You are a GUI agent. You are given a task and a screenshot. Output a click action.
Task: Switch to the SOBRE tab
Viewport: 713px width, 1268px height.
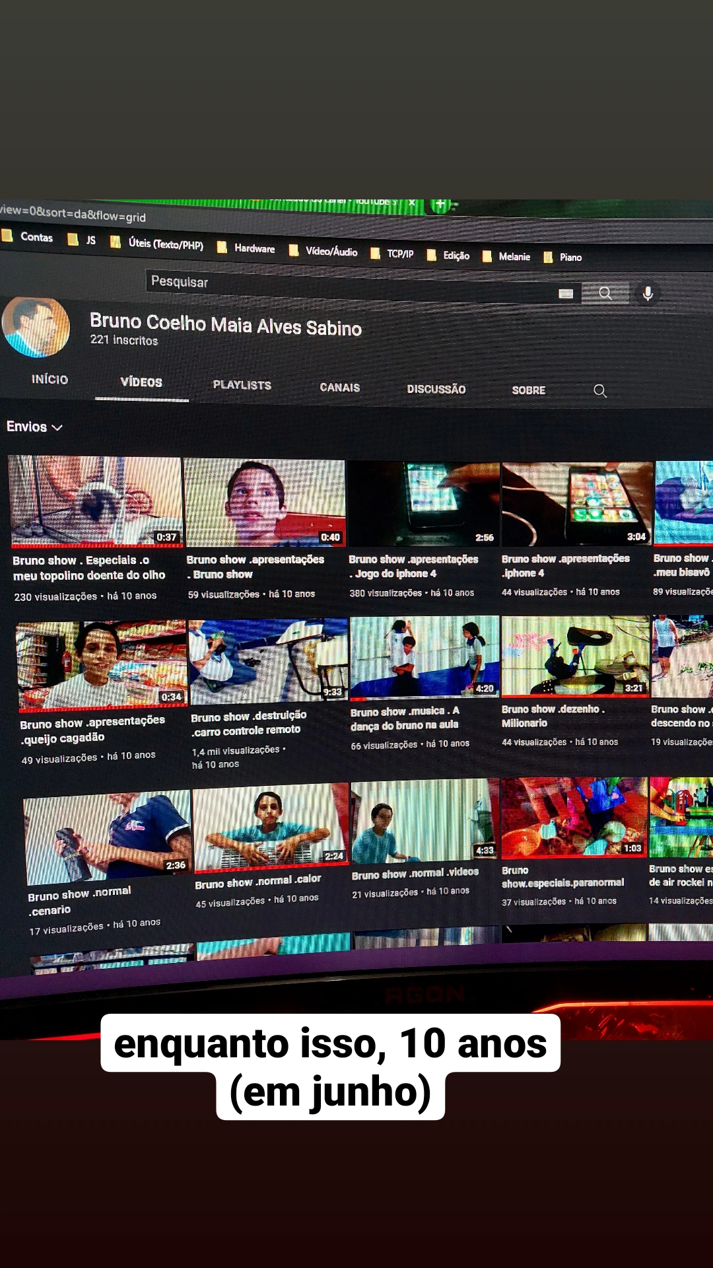(x=528, y=390)
